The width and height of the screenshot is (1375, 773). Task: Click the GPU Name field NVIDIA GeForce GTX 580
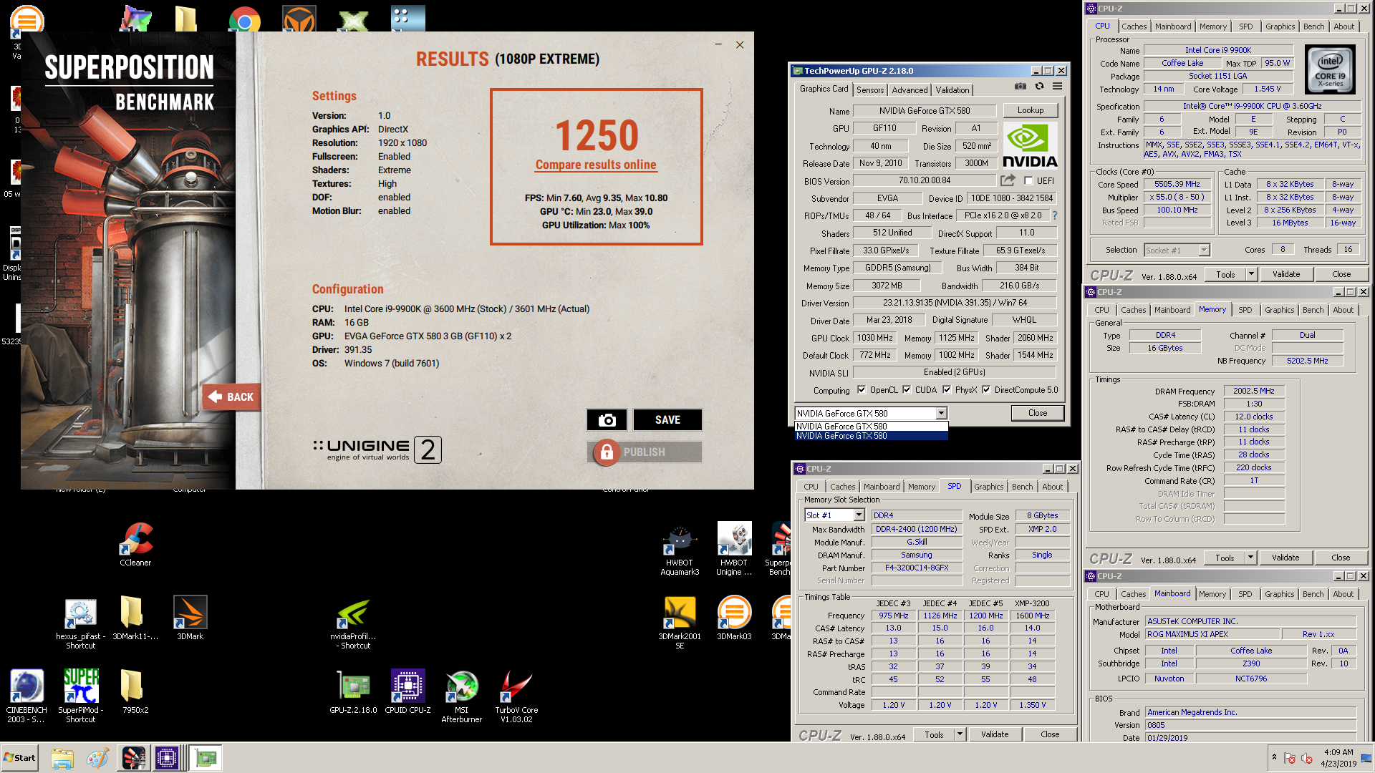point(925,111)
